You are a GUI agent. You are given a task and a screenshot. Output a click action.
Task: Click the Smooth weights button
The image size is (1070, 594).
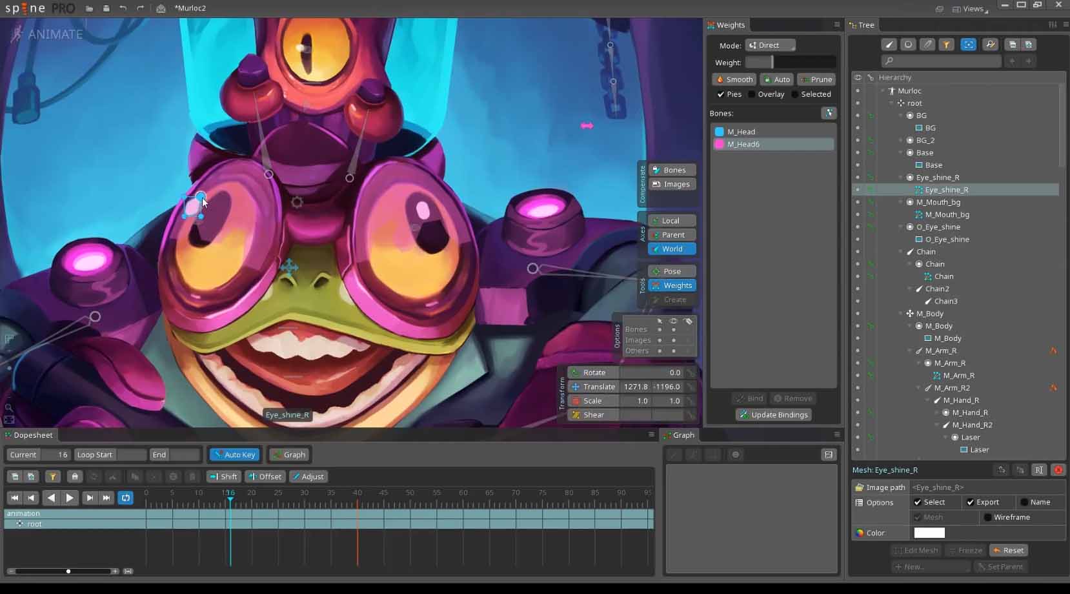[x=734, y=79]
